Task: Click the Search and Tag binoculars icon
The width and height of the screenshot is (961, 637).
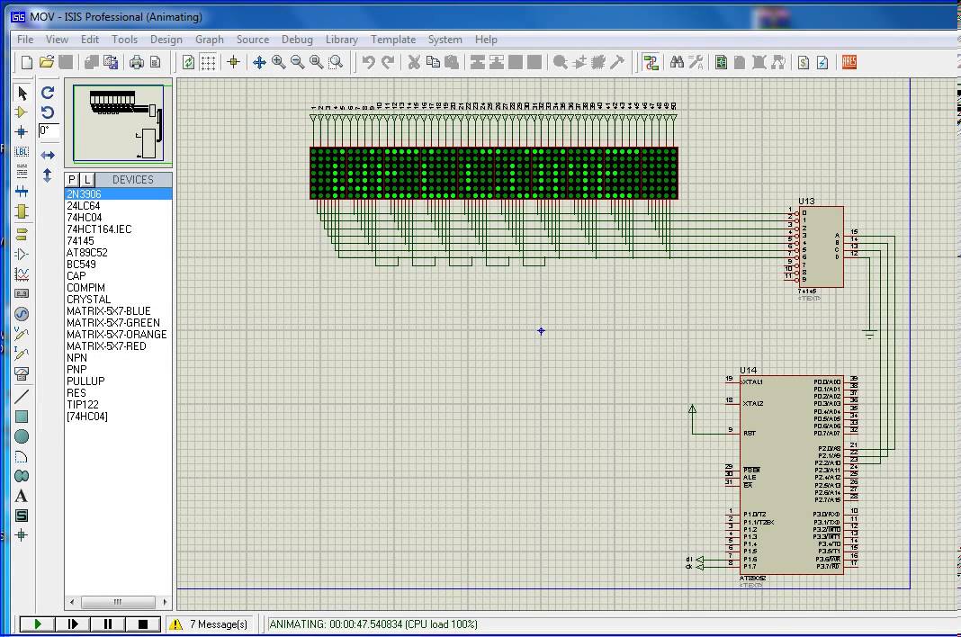Action: [x=677, y=62]
